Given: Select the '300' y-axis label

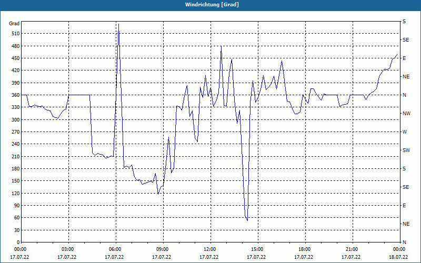Looking at the screenshot, I should [x=16, y=120].
